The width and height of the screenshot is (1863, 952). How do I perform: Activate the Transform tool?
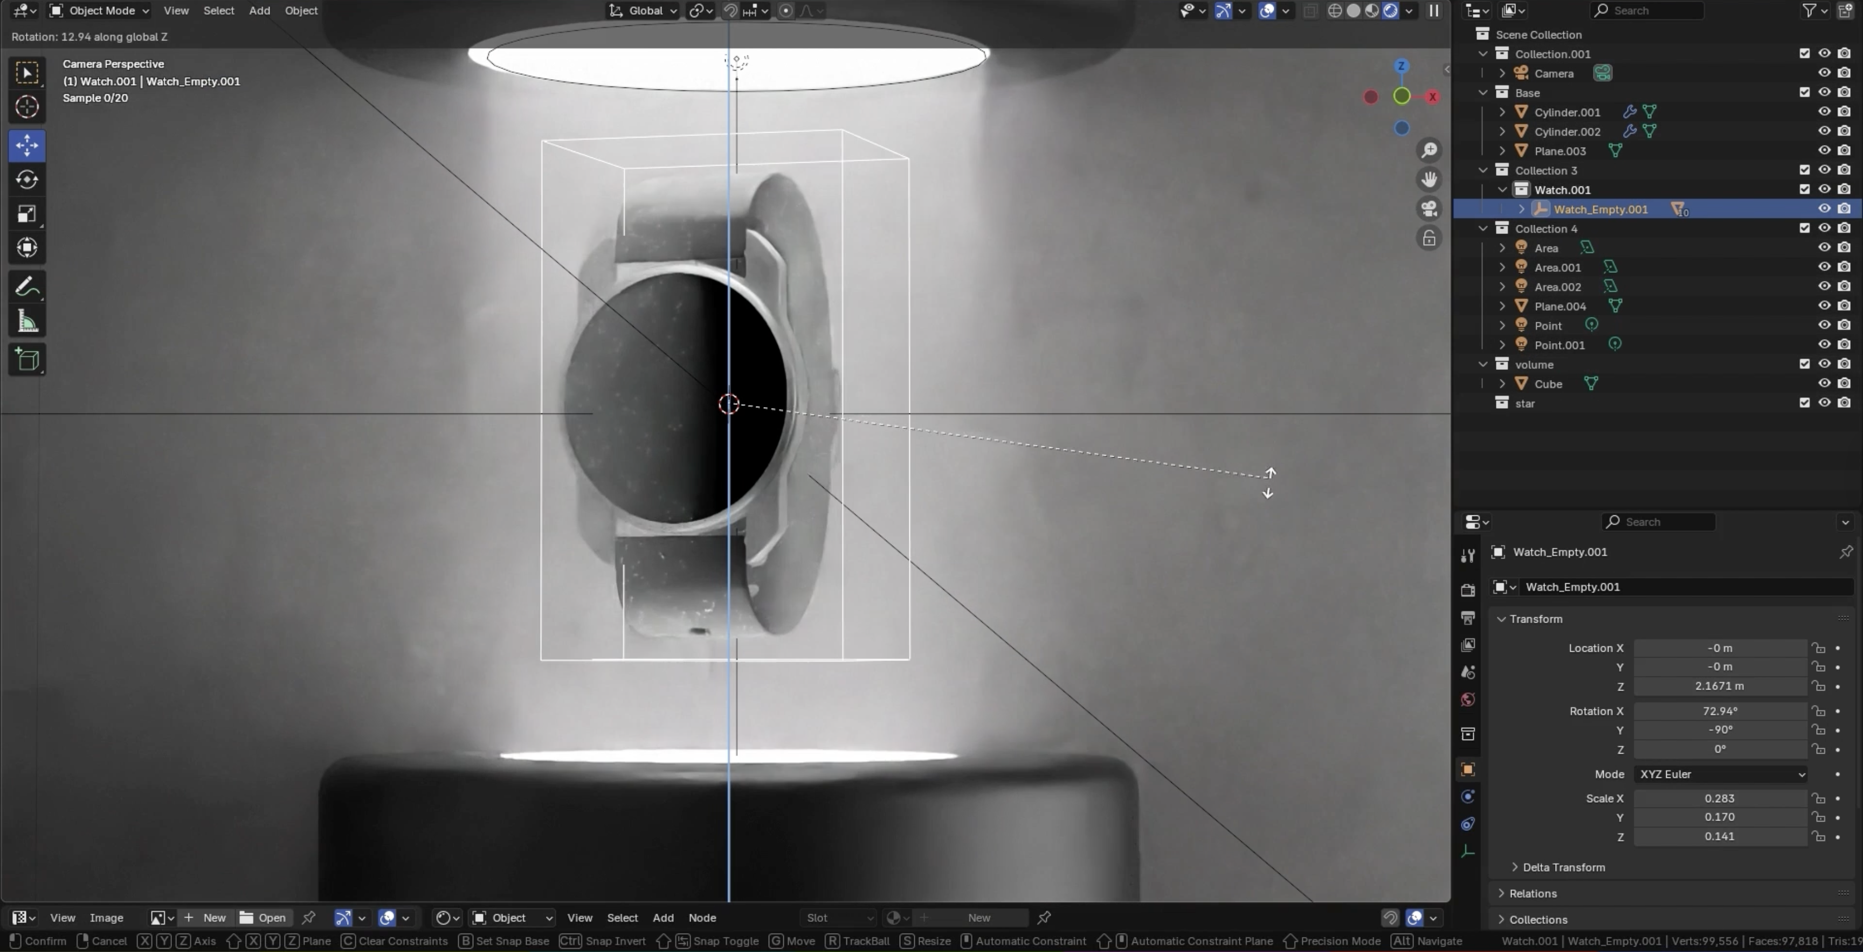click(27, 247)
